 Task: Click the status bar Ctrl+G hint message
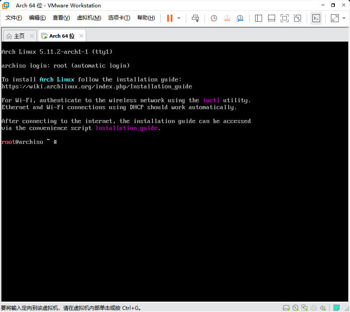click(71, 308)
